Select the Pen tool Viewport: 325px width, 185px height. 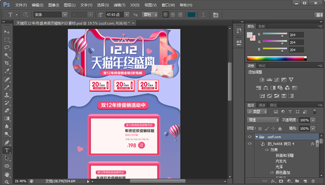pyautogui.click(x=7, y=143)
